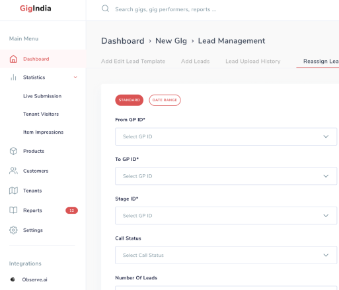339x290 pixels.
Task: Go to Live Submission page
Action: (42, 96)
